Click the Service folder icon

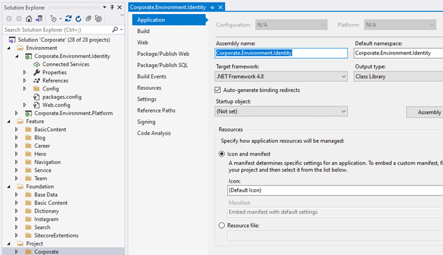tap(28, 170)
